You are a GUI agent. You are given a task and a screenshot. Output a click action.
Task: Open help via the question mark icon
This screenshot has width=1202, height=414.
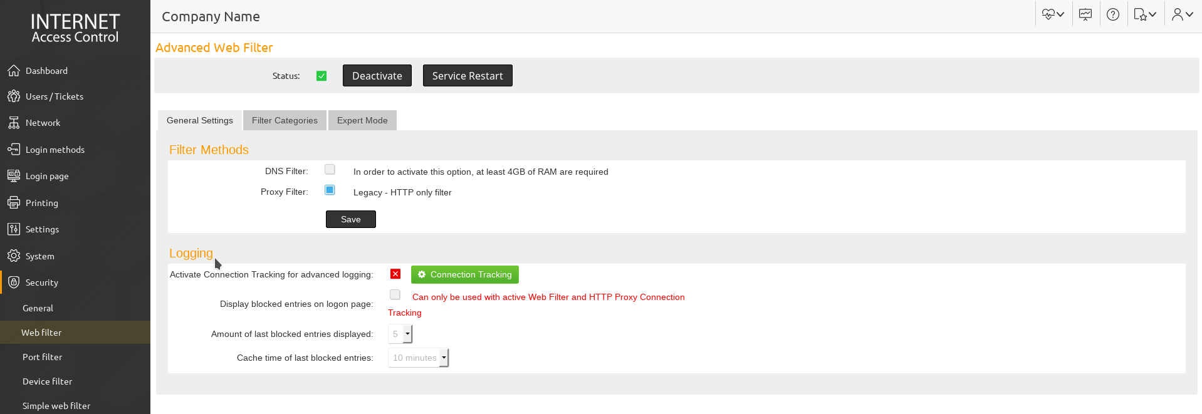point(1113,14)
